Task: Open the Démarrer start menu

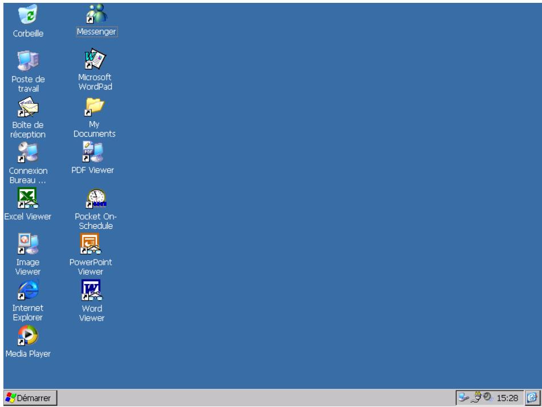Action: [30, 398]
